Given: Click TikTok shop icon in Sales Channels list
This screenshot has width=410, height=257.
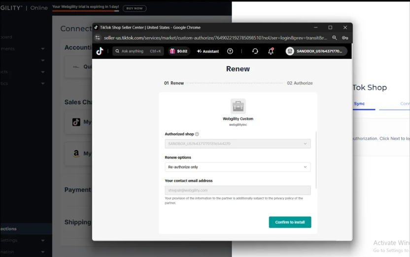Looking at the screenshot, I should pos(76,122).
